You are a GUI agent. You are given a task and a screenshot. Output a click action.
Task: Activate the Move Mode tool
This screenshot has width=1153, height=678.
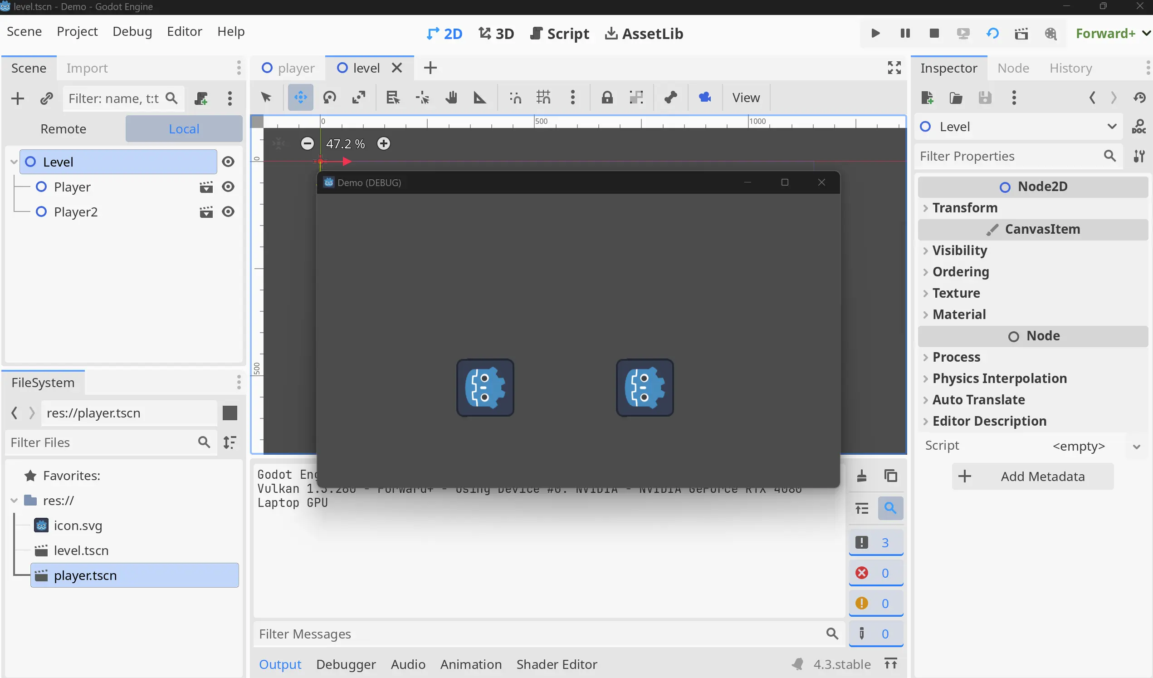point(301,98)
